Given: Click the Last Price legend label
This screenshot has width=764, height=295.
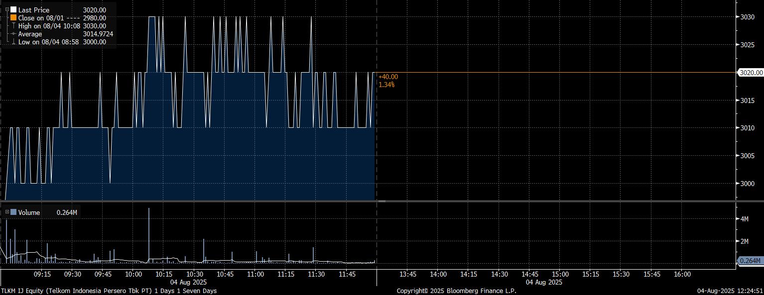Looking at the screenshot, I should [x=33, y=10].
